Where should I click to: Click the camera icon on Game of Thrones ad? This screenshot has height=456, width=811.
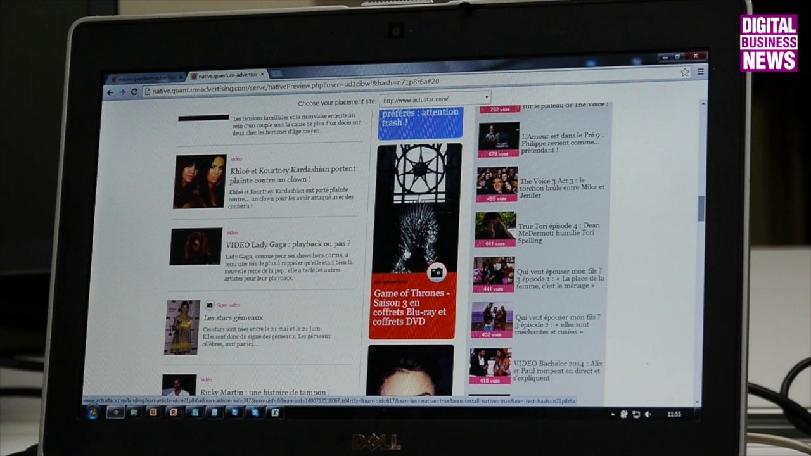436,272
